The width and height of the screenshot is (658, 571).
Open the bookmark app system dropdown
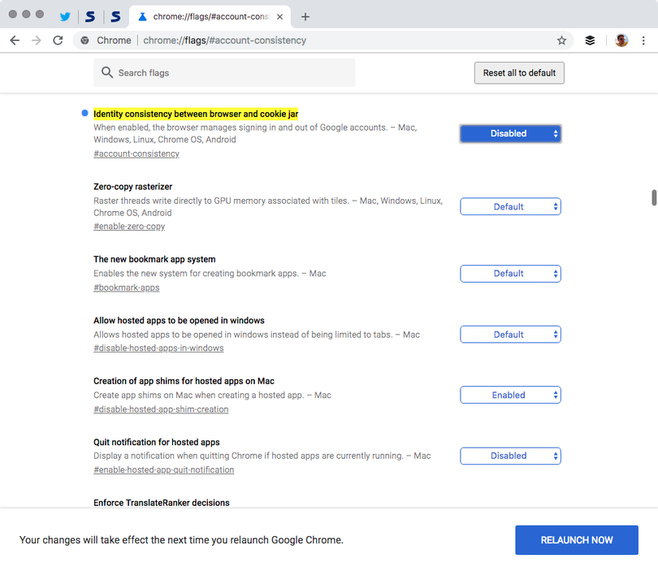tap(509, 273)
